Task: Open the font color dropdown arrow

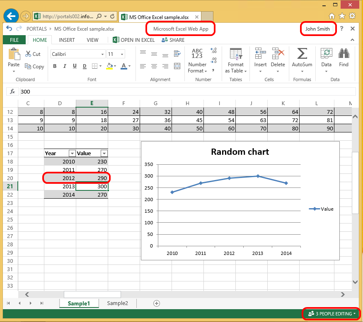Action: 129,66
